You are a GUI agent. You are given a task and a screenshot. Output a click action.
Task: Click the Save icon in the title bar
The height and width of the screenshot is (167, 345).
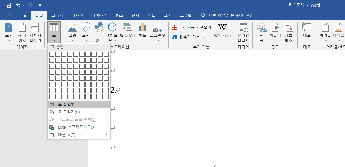pos(9,5)
